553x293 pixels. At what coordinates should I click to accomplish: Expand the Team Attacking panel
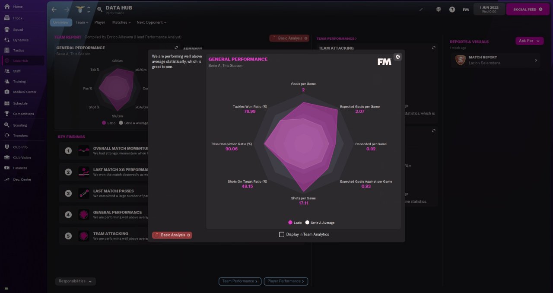coord(434,48)
